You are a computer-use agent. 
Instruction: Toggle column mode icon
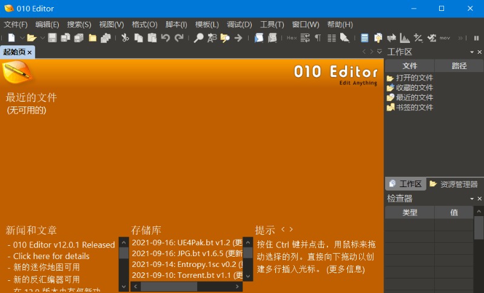pos(332,38)
